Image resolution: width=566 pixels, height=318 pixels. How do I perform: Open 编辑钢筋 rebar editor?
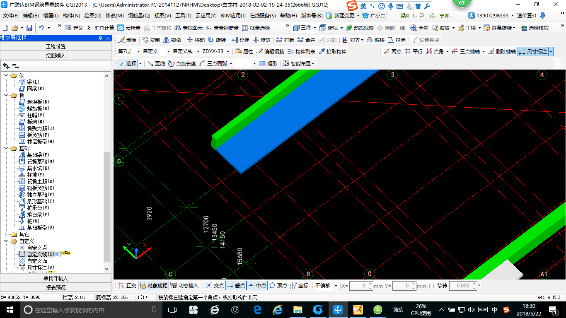tap(271, 52)
